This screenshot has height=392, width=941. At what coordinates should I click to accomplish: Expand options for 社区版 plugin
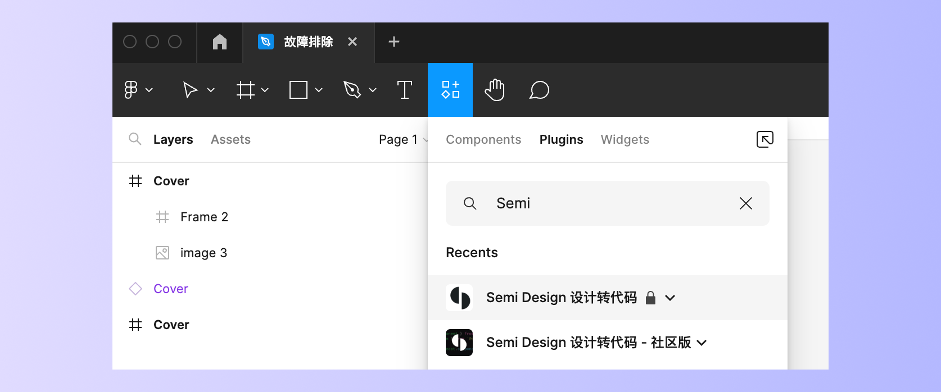click(x=702, y=343)
